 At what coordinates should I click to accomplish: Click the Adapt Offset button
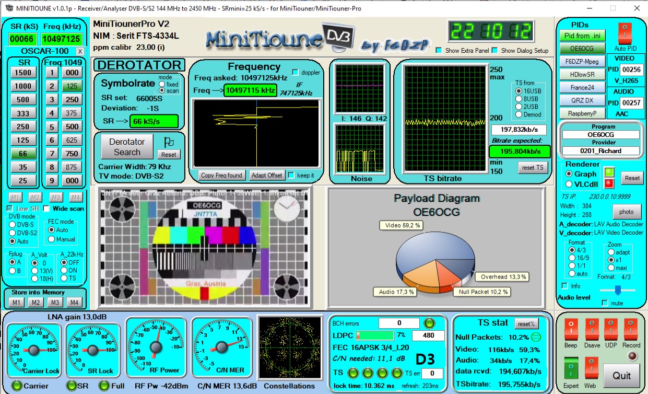point(267,175)
